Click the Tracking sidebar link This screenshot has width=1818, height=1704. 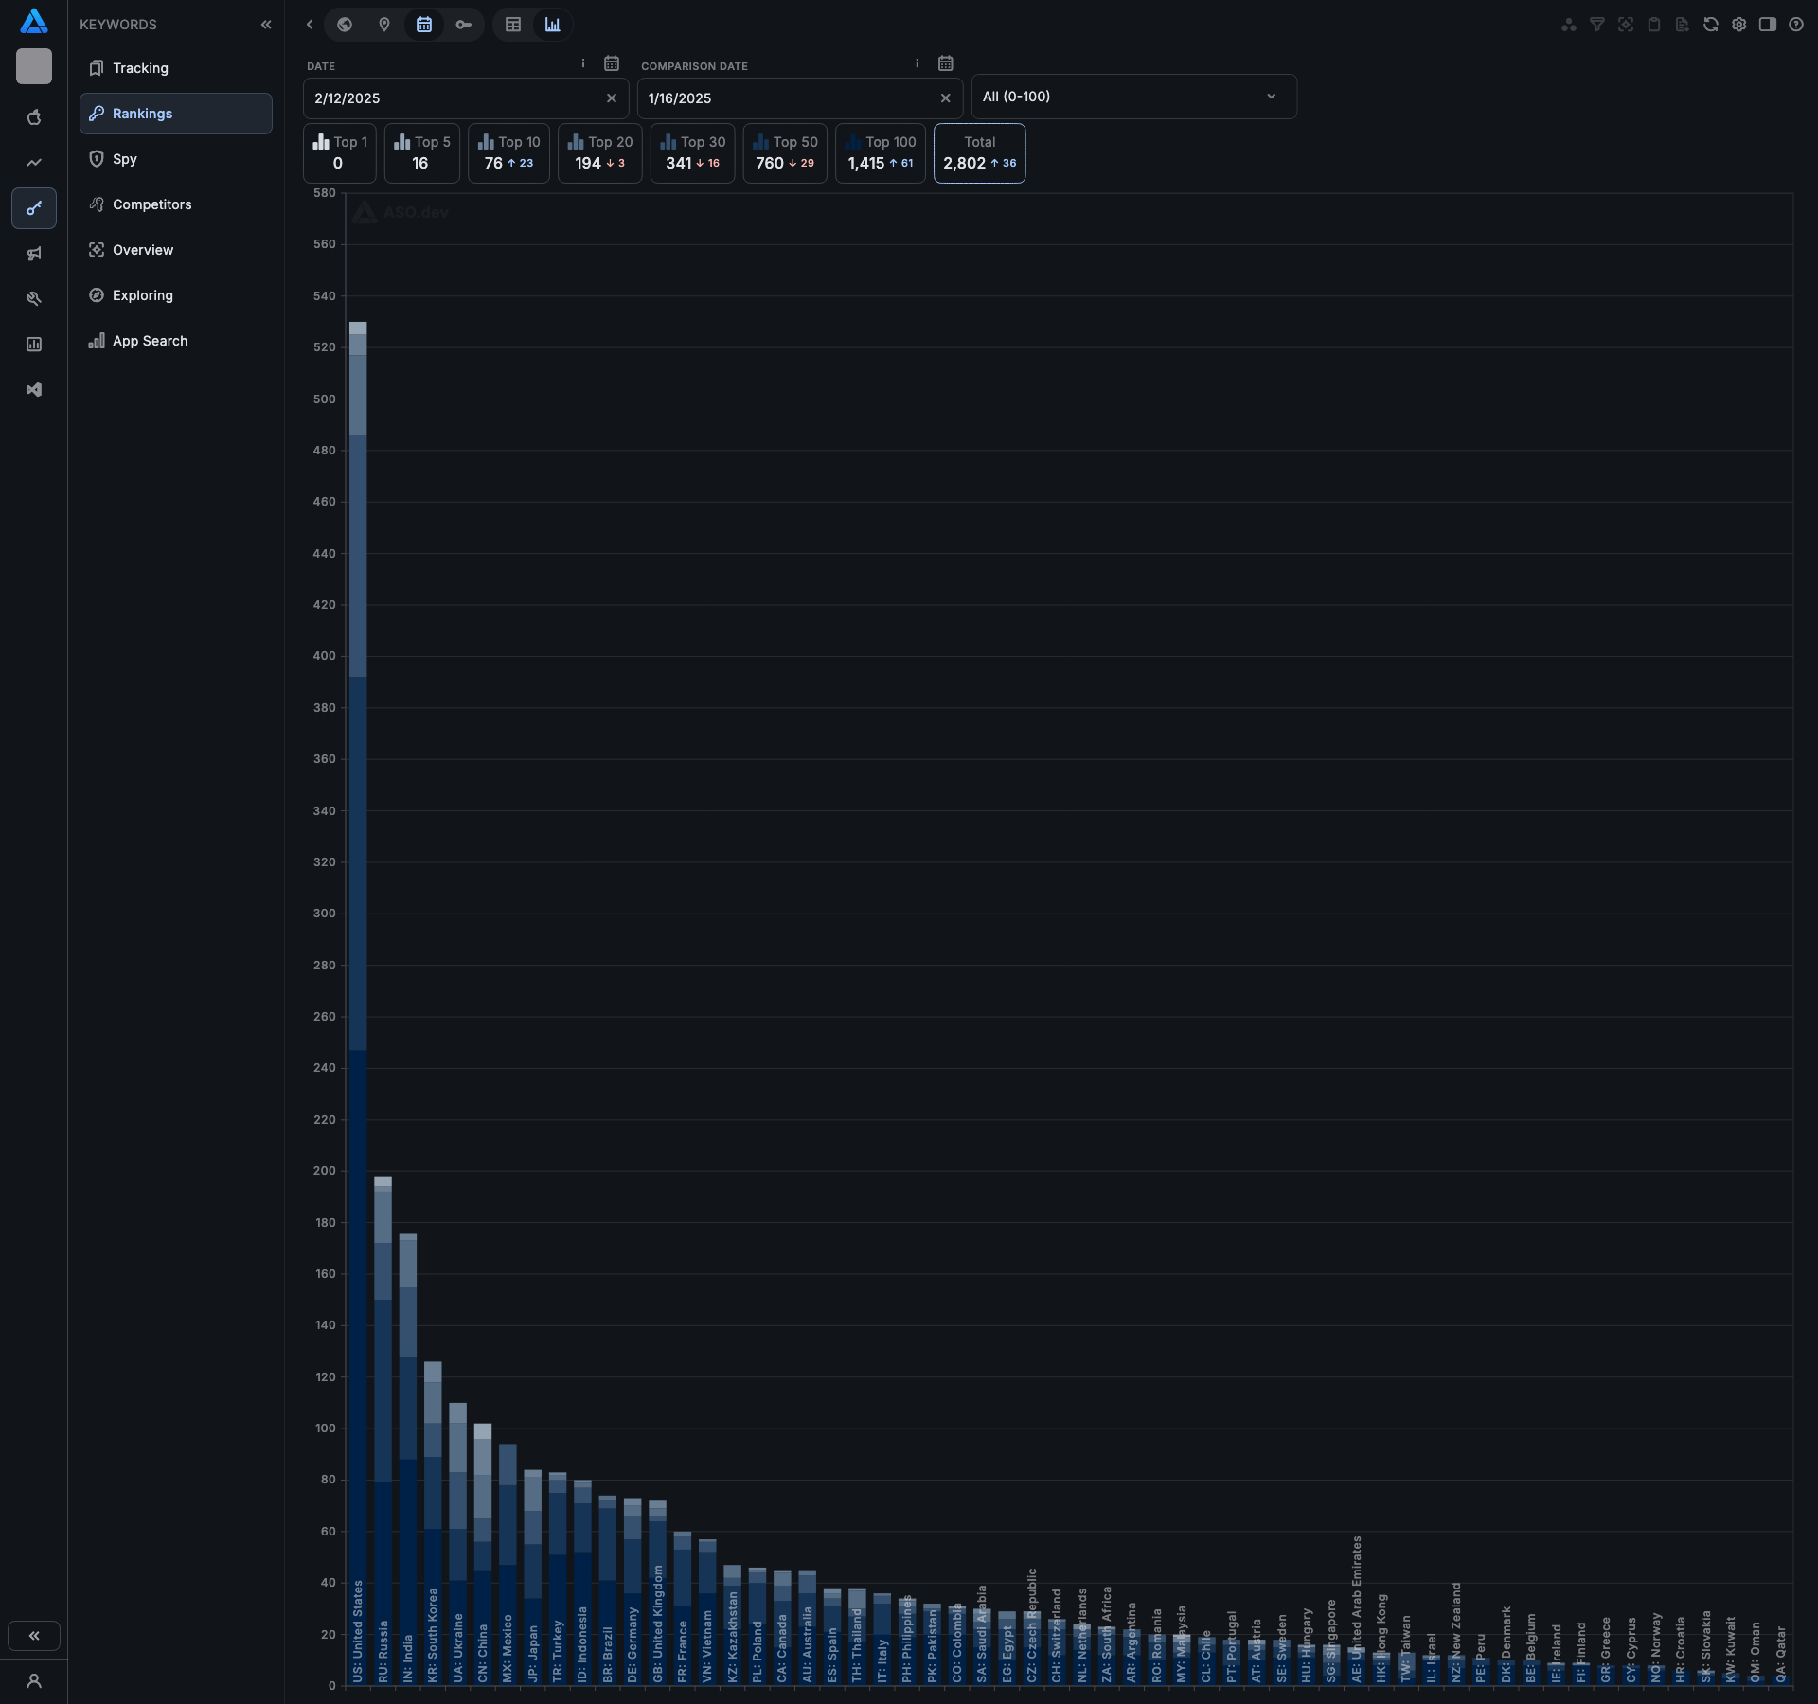pyautogui.click(x=140, y=68)
